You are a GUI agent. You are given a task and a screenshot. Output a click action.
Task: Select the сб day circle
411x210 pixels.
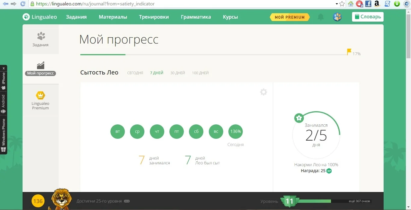196,132
